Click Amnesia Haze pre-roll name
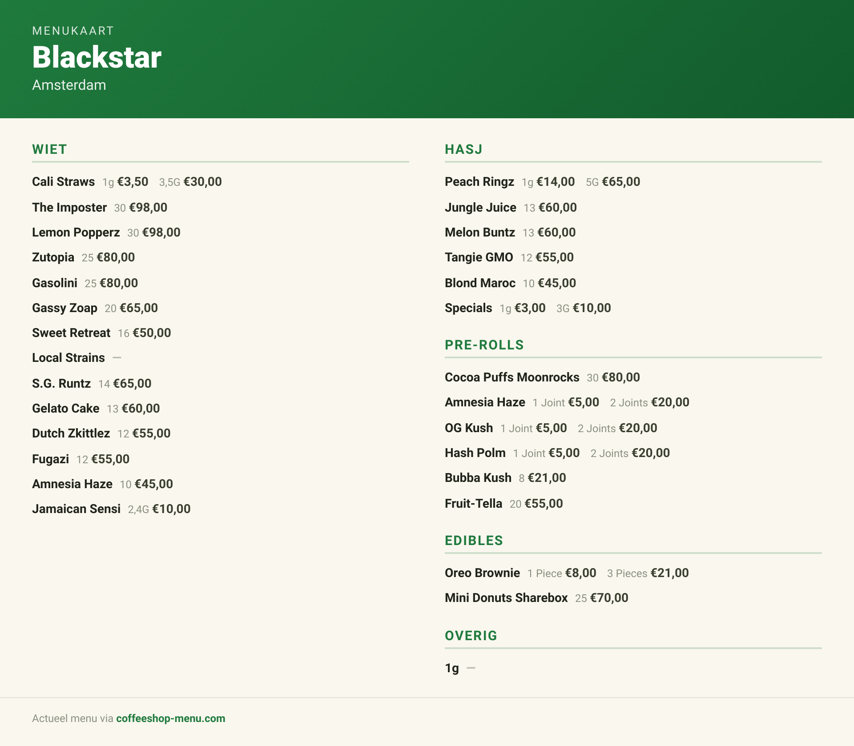 point(485,402)
